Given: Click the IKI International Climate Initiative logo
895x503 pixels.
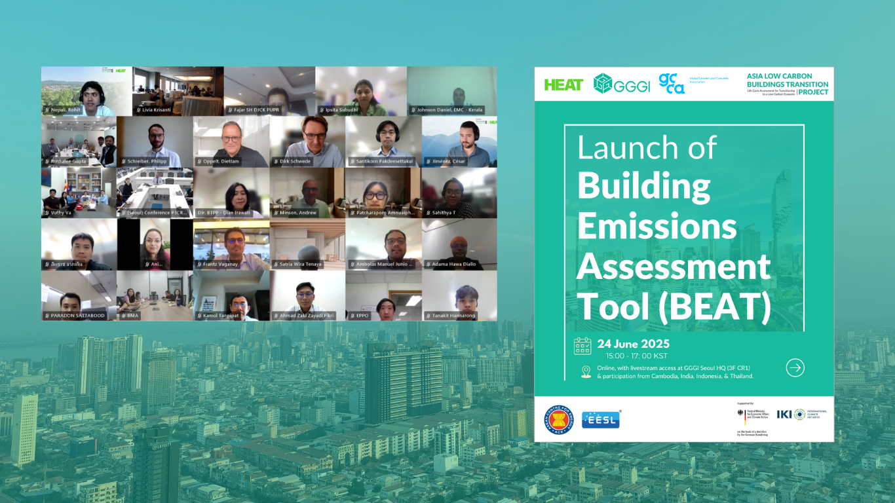Looking at the screenshot, I should [x=801, y=415].
